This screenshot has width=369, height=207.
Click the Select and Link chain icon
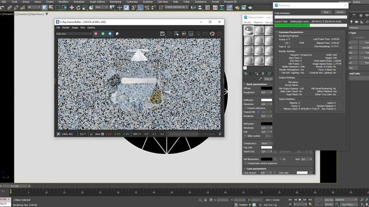[9, 7]
